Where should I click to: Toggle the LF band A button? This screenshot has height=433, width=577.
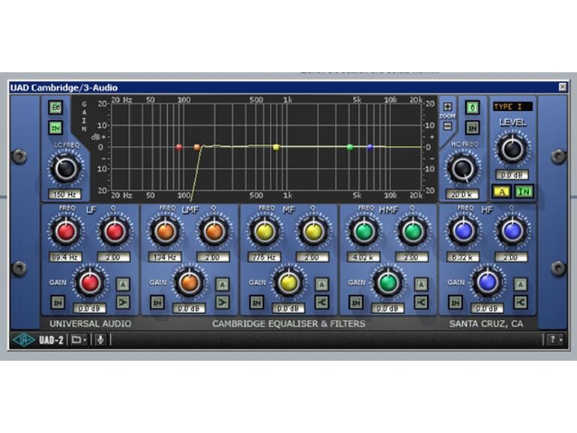(x=123, y=285)
